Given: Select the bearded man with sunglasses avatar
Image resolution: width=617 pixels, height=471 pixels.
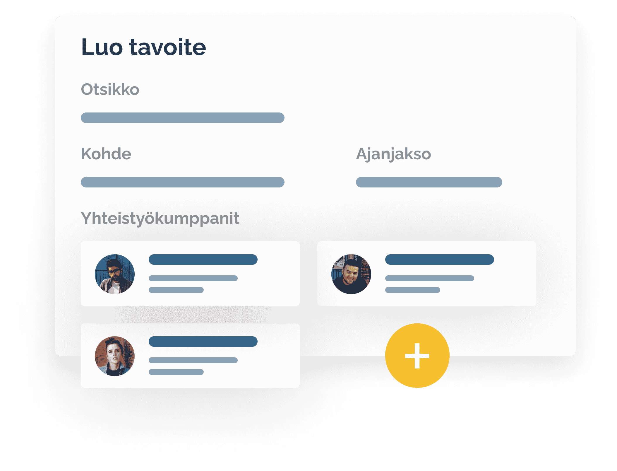Looking at the screenshot, I should click(x=115, y=274).
